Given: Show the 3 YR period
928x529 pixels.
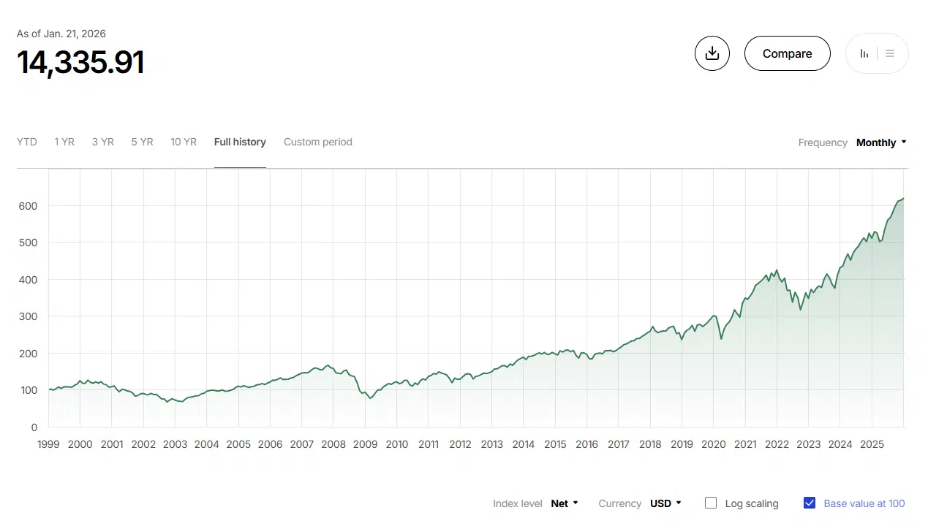Looking at the screenshot, I should [103, 142].
